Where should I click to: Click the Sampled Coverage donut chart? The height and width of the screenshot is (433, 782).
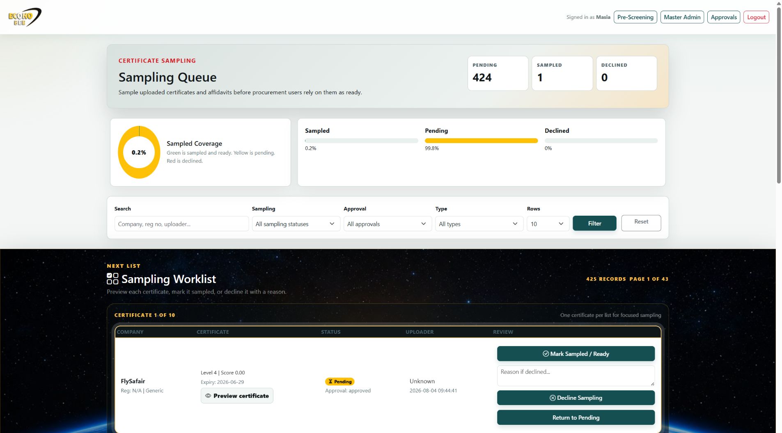click(x=139, y=153)
